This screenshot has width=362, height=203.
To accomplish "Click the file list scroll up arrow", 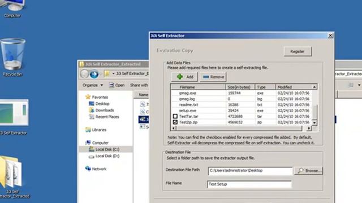I will click(314, 87).
